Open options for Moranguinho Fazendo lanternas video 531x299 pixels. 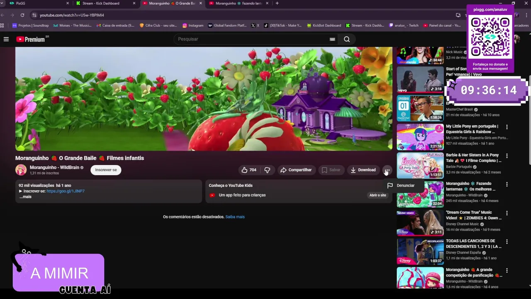(507, 184)
